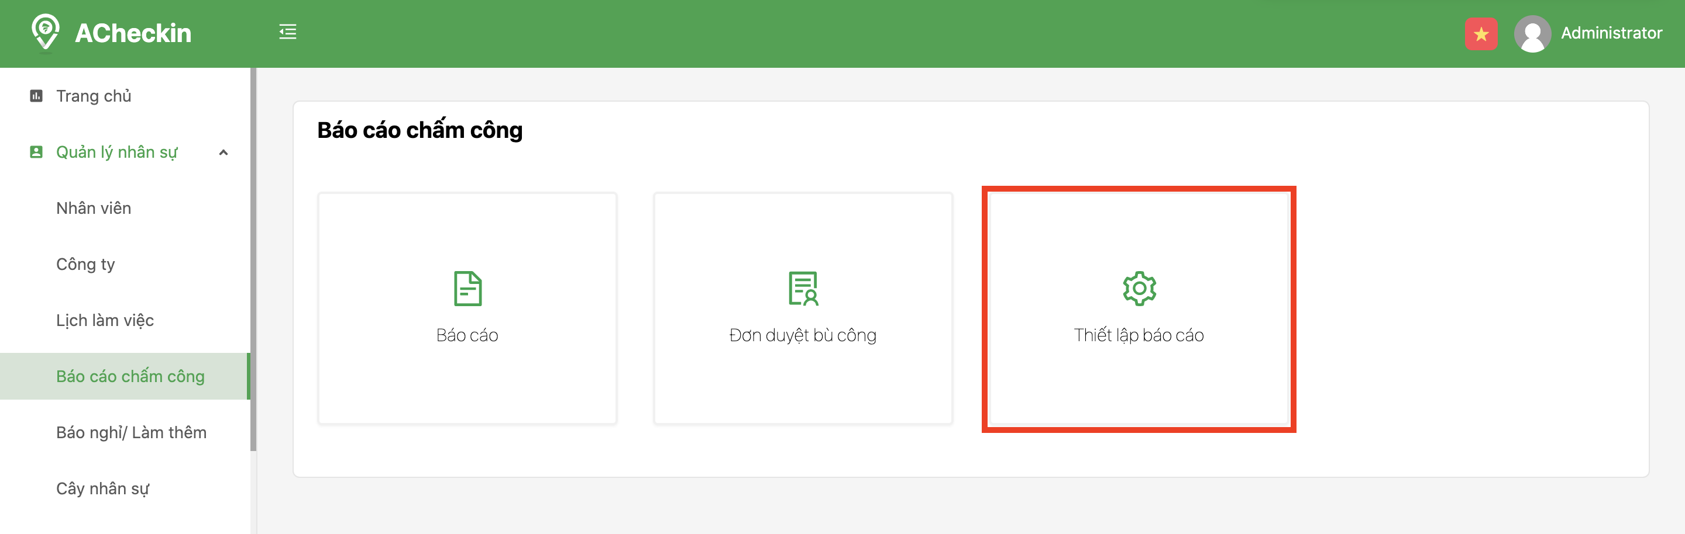Viewport: 1685px width, 534px height.
Task: Click the red star flag language icon
Action: [1481, 34]
